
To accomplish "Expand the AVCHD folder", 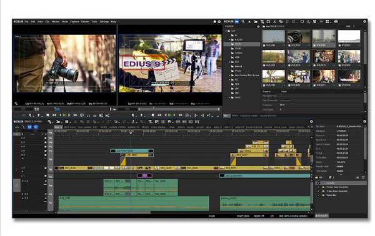I will coord(229,40).
